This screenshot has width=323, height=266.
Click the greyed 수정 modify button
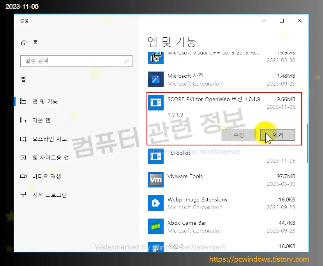238,135
